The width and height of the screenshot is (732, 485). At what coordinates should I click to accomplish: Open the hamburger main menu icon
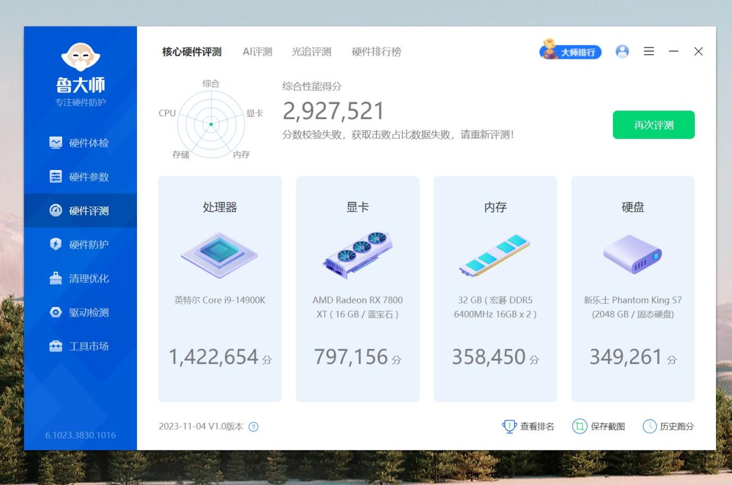649,52
